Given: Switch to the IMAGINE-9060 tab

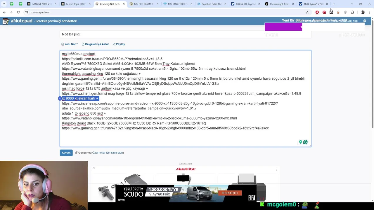Looking at the screenshot, I should (41, 4).
